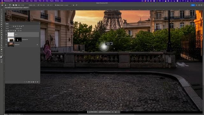Viewport: 204px width, 115px height.
Task: Hide the Background layer eye icon
Action: click(x=6, y=45)
